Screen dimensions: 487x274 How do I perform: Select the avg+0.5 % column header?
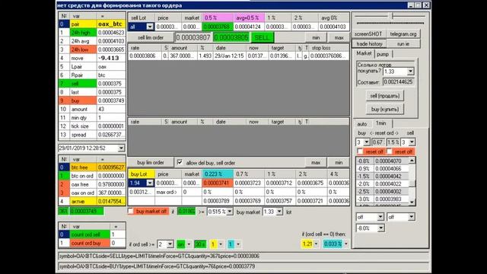pyautogui.click(x=249, y=18)
